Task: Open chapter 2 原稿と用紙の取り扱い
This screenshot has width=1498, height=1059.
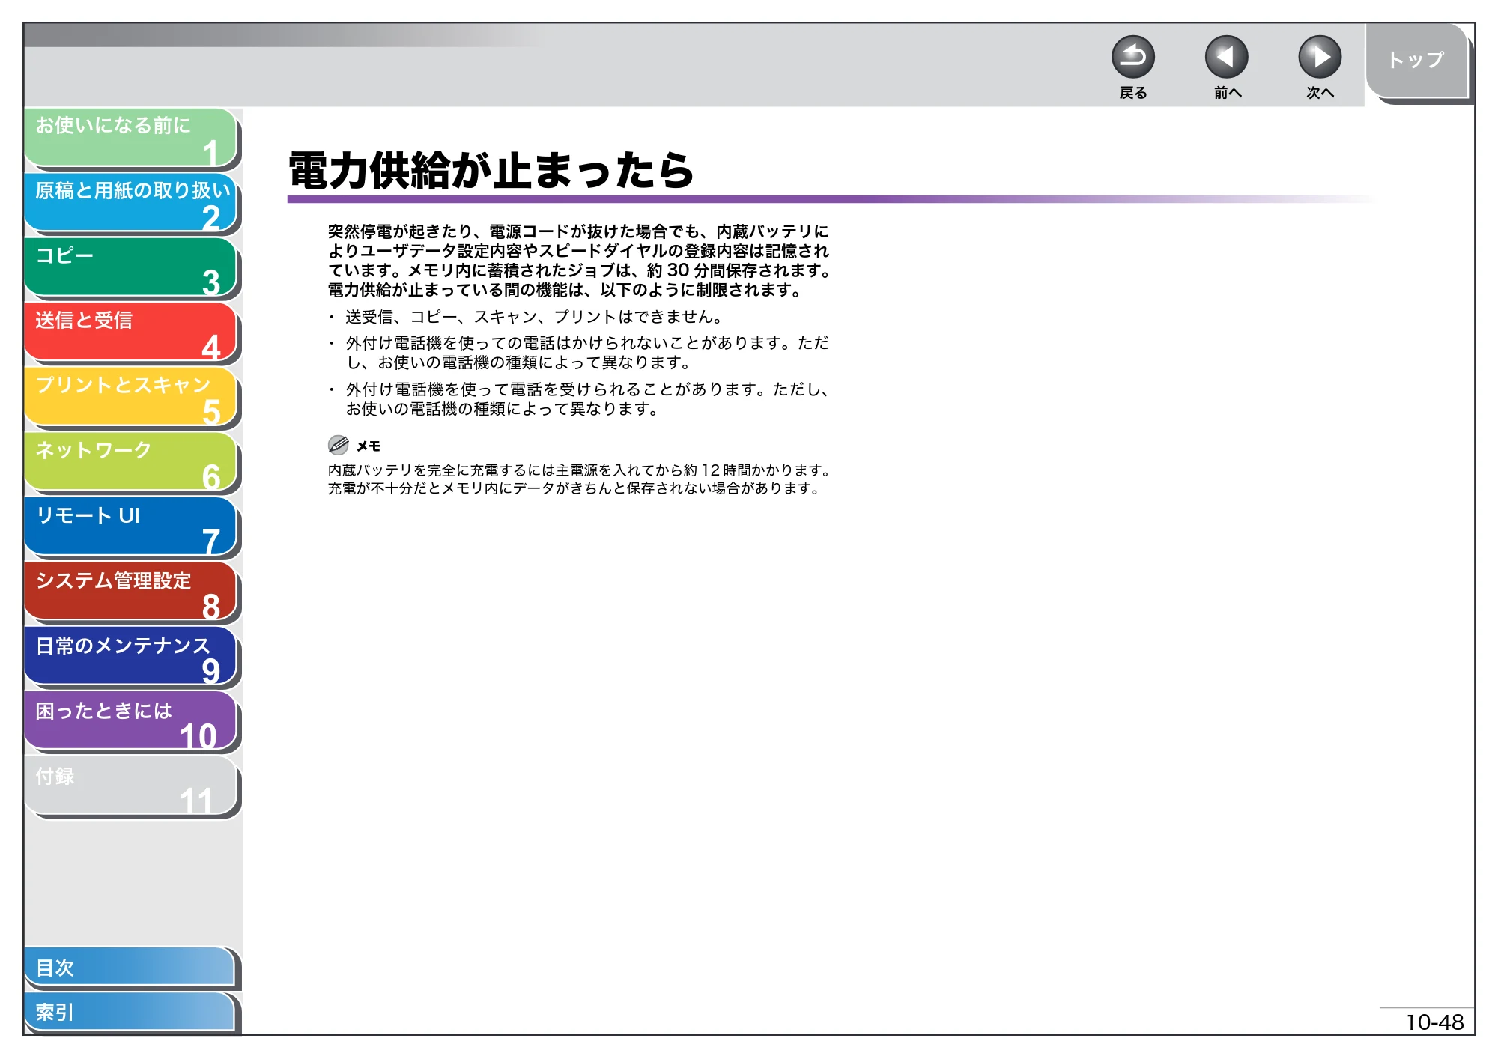Action: (x=131, y=203)
